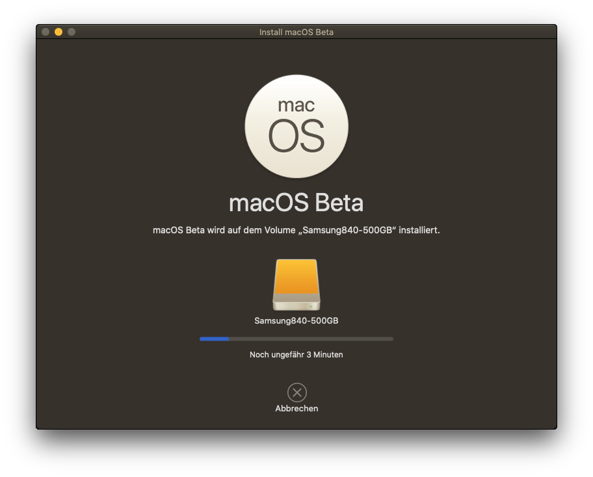Click the 'Samsung840-500GB' drive label
This screenshot has width=593, height=477.
296,320
